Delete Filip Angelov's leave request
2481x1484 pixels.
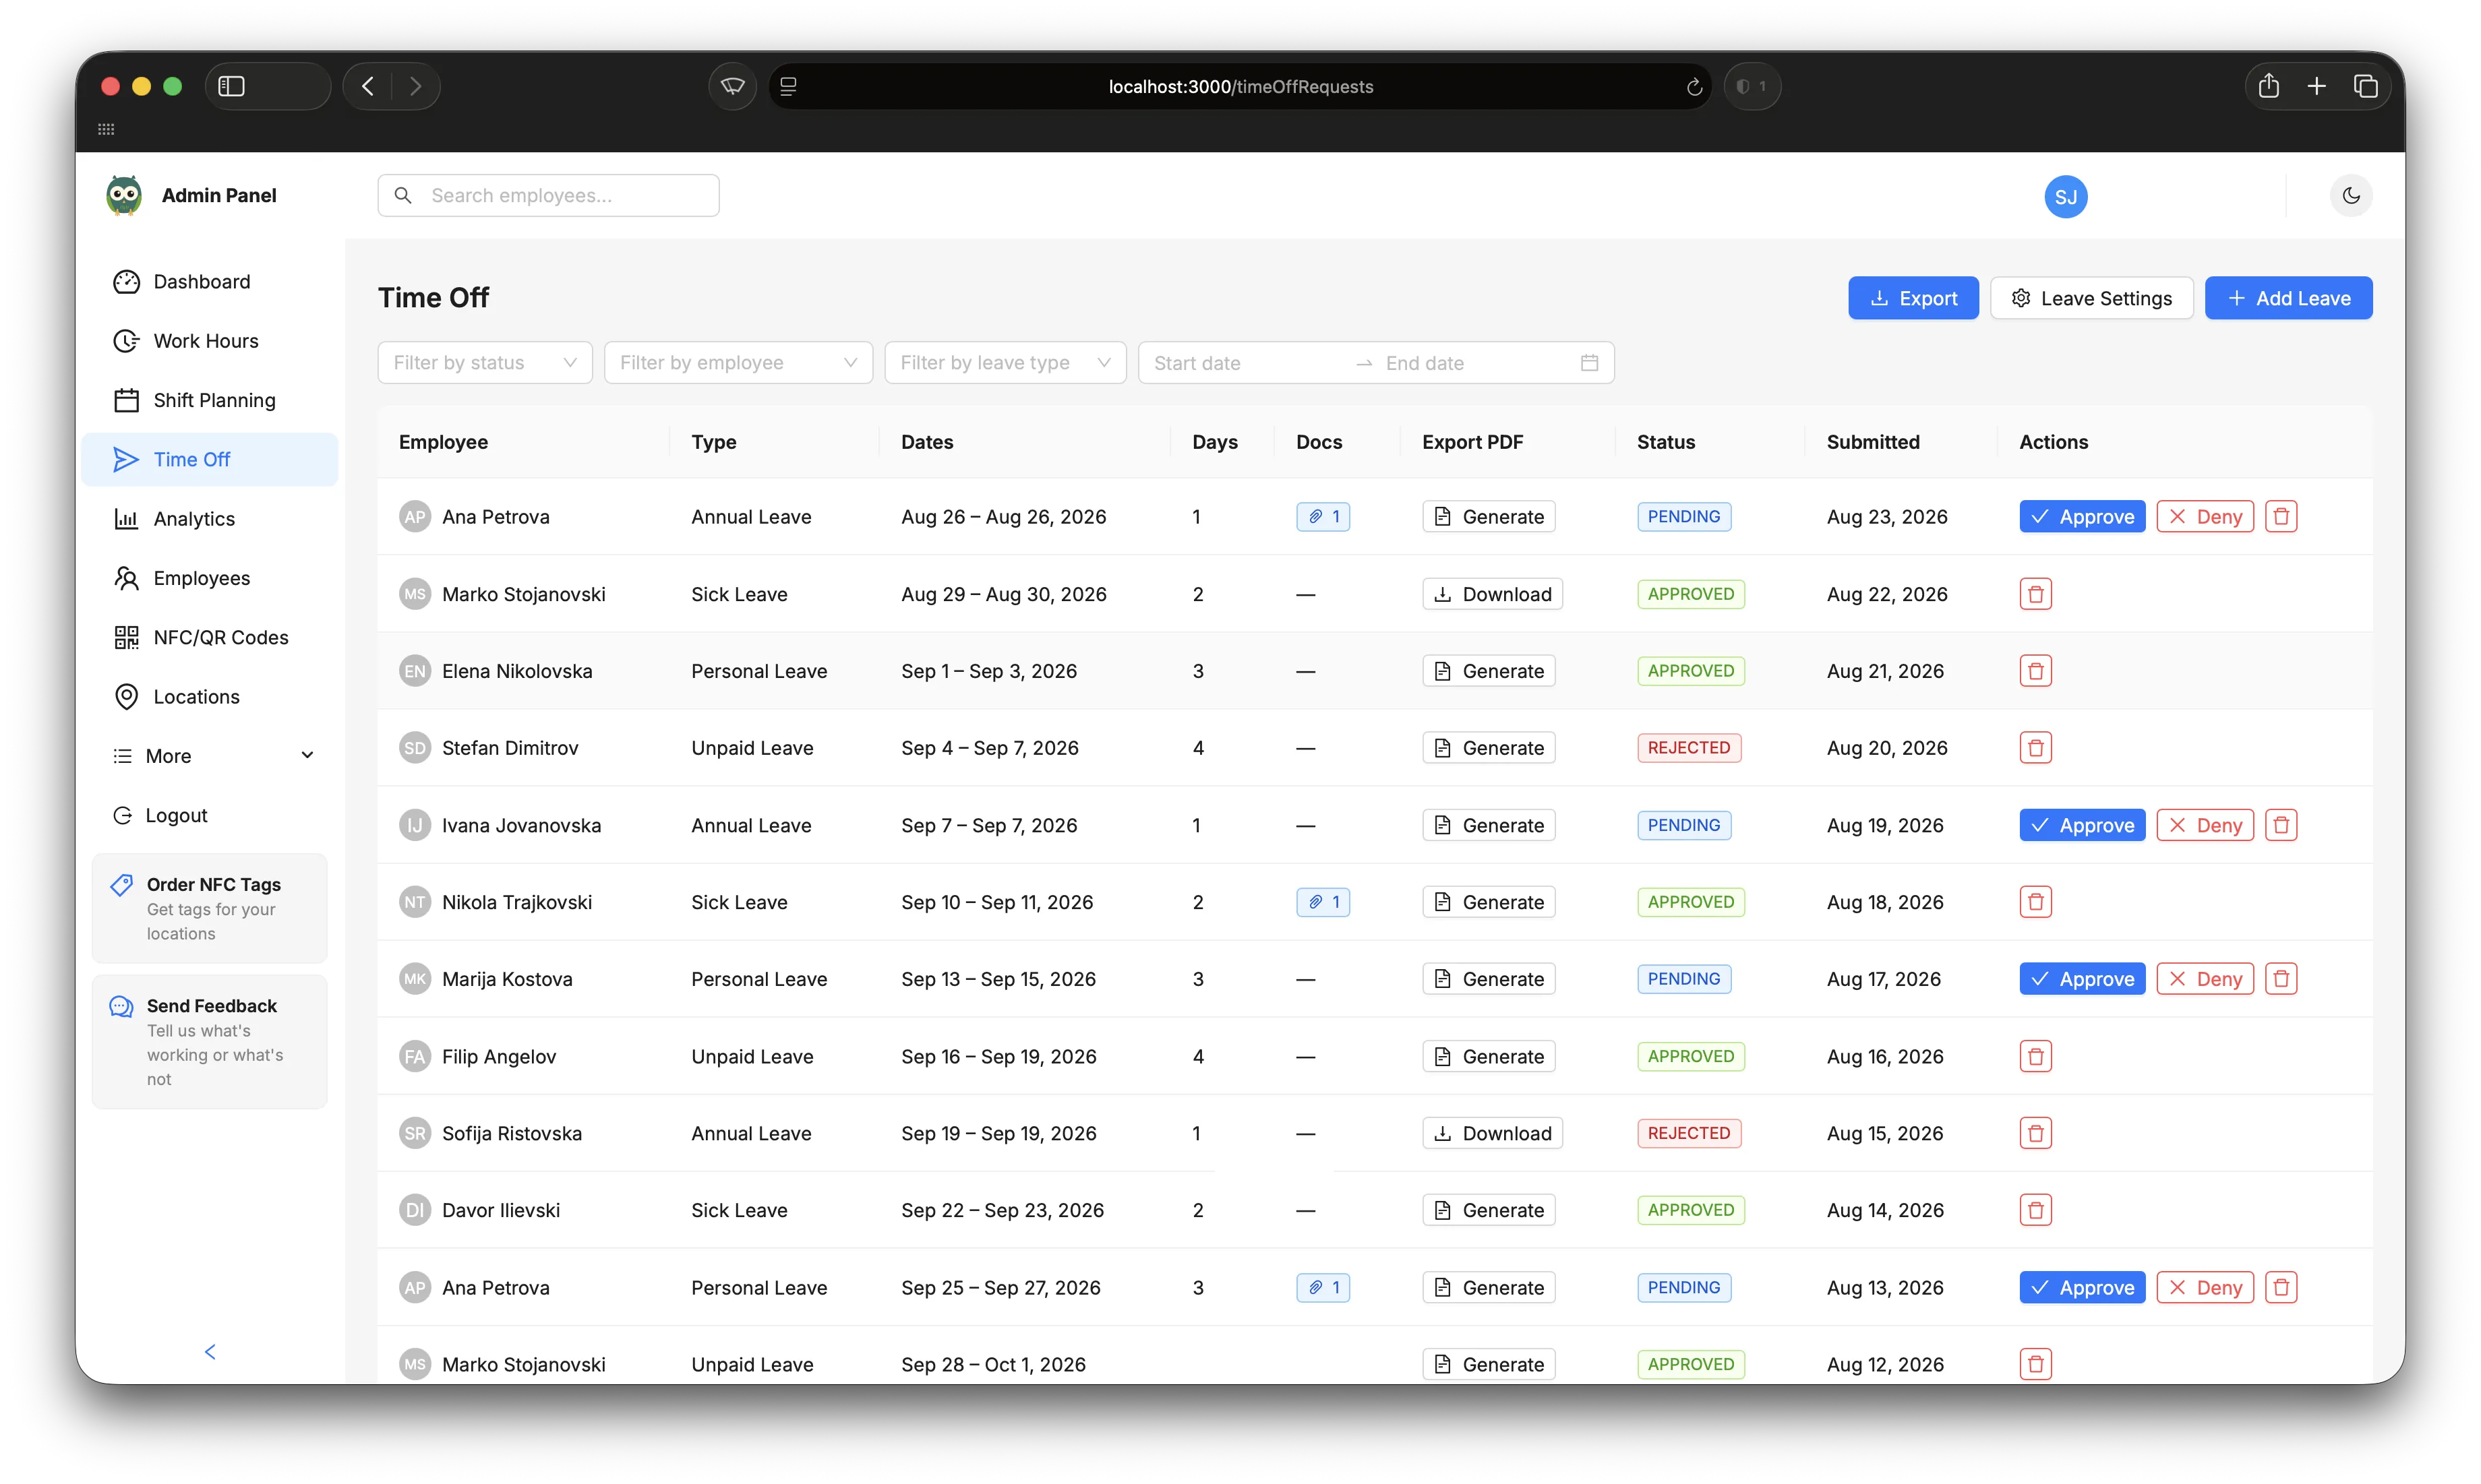2035,1056
